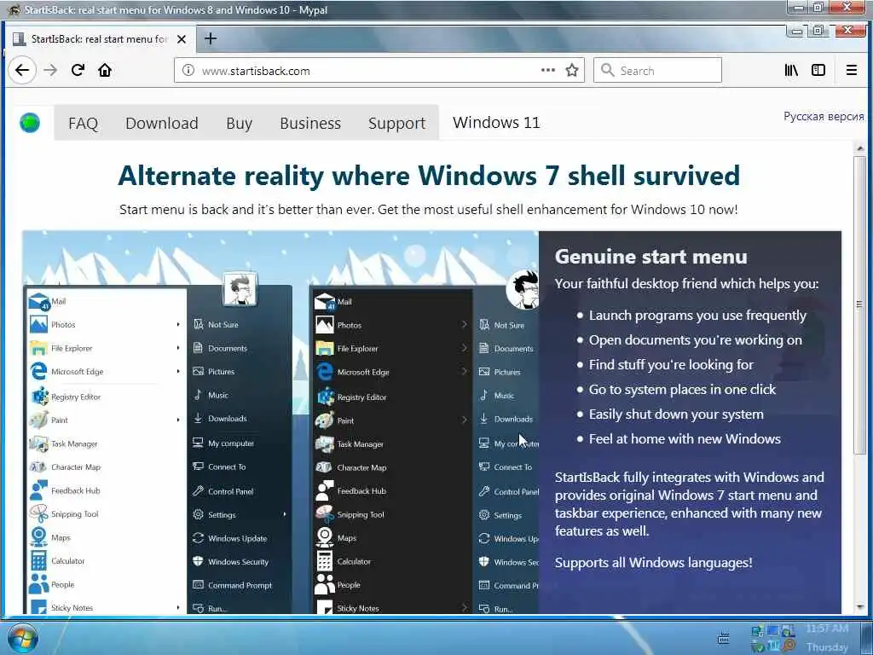Click the browser Search box
The height and width of the screenshot is (655, 873).
point(657,71)
